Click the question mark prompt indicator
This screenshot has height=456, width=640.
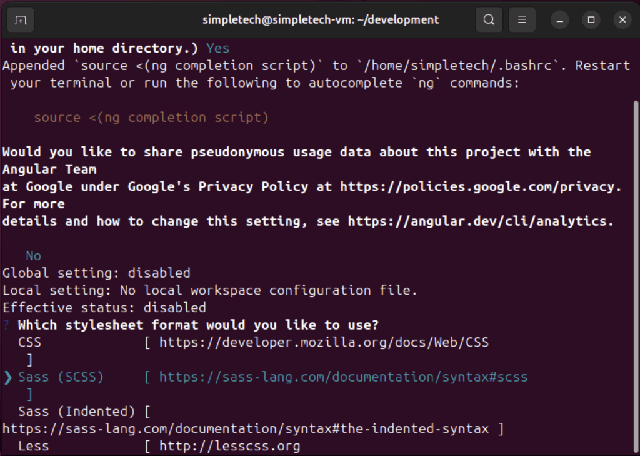click(x=6, y=325)
